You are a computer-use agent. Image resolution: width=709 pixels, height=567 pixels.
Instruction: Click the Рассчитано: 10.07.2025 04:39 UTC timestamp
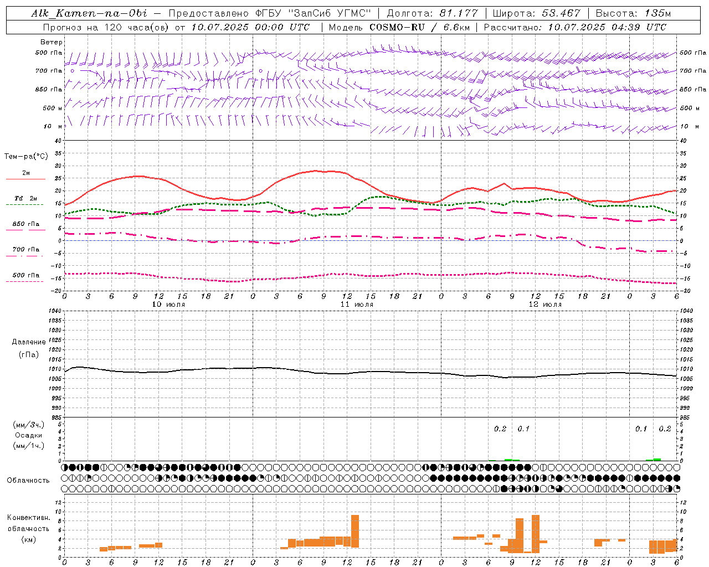(x=575, y=27)
